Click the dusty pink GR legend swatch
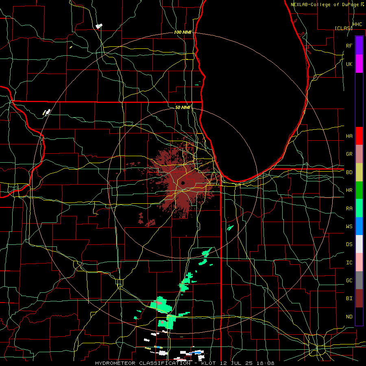 click(x=359, y=154)
